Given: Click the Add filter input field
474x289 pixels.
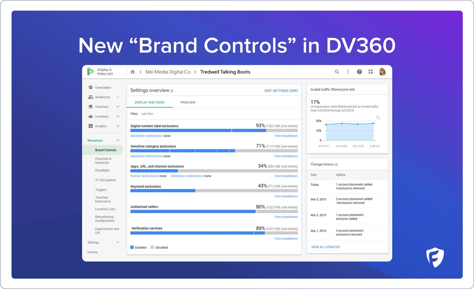Looking at the screenshot, I should (x=147, y=114).
